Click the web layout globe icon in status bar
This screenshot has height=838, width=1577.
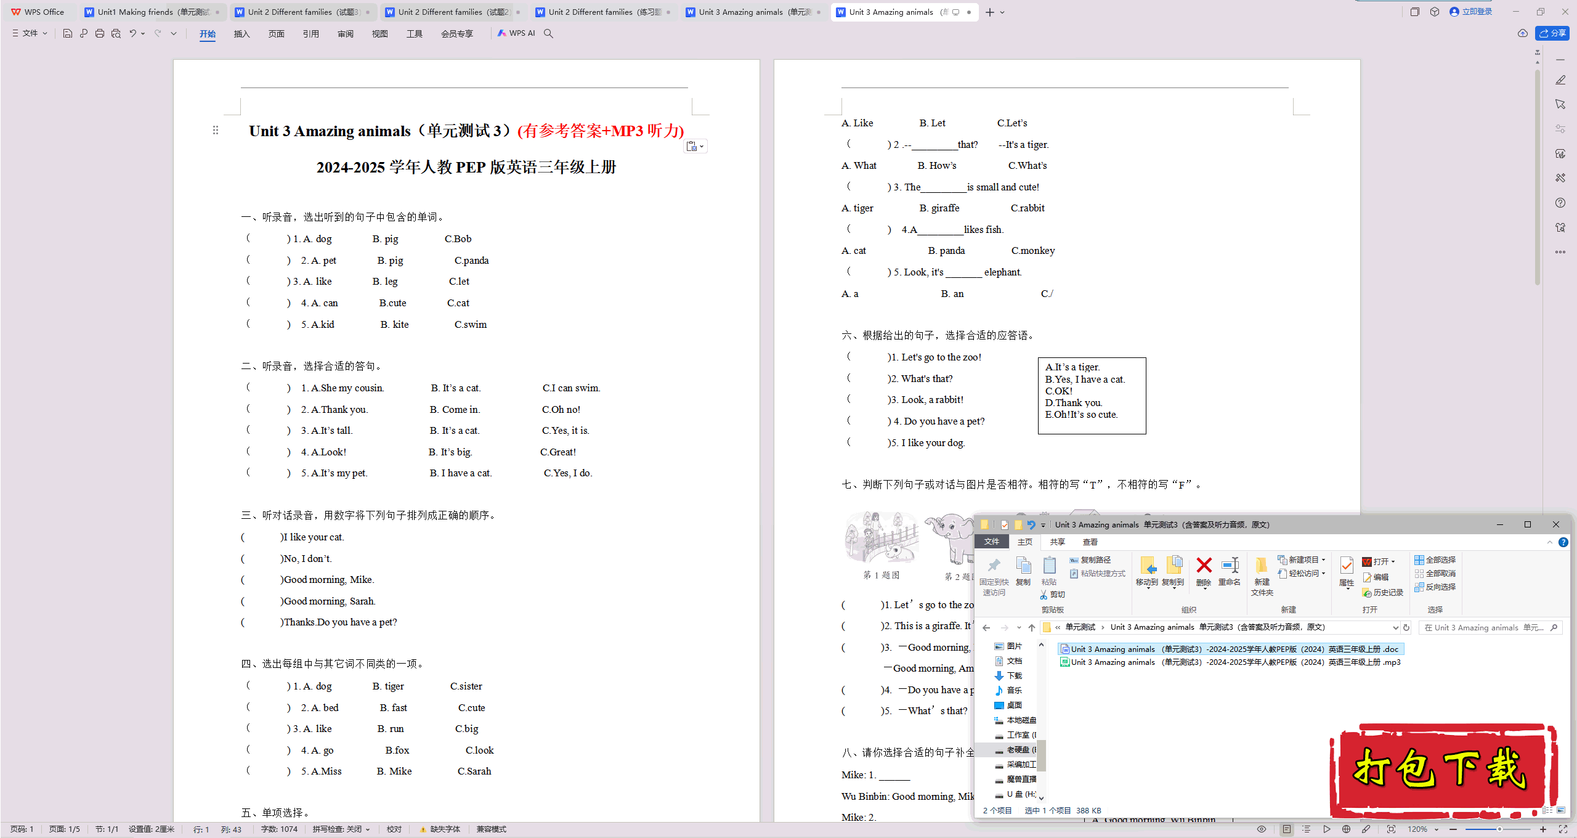pos(1347,829)
